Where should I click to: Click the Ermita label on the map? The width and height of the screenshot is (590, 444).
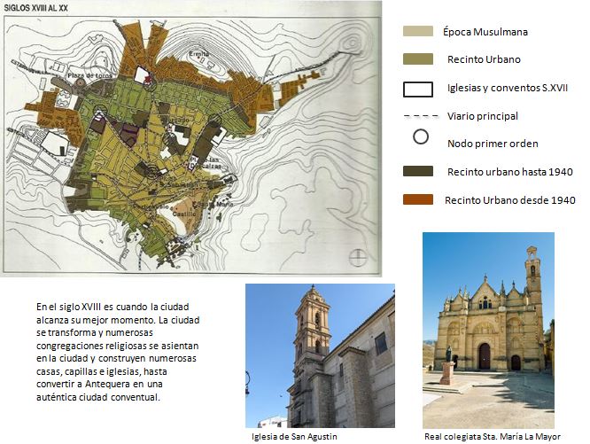[x=198, y=55]
